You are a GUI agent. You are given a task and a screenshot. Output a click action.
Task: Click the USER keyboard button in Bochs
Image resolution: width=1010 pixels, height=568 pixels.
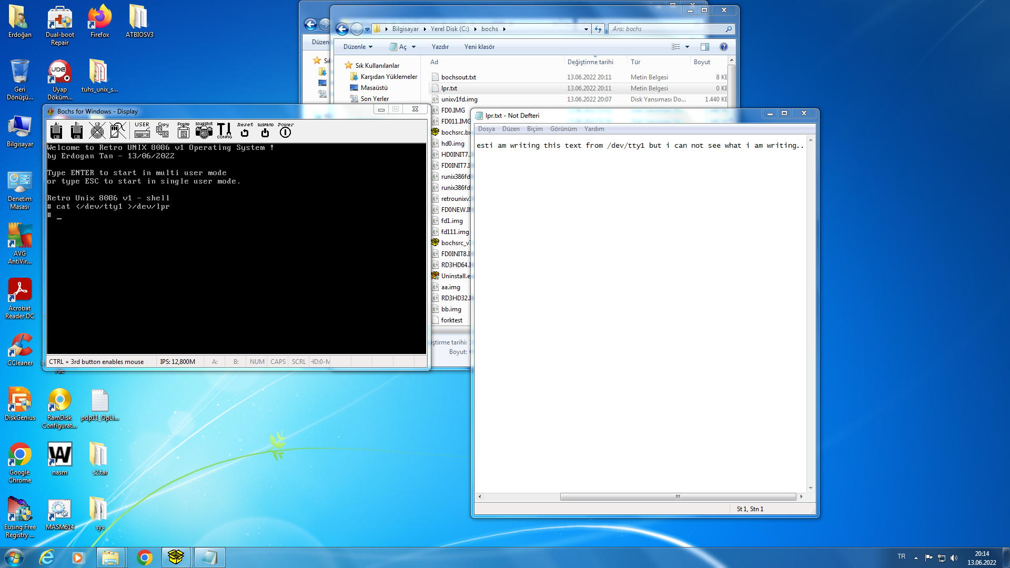click(x=142, y=131)
